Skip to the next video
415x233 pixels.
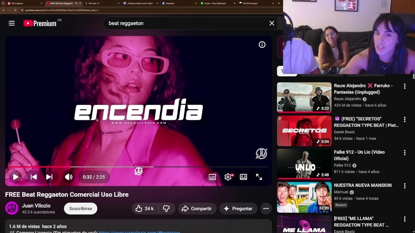[x=49, y=177]
